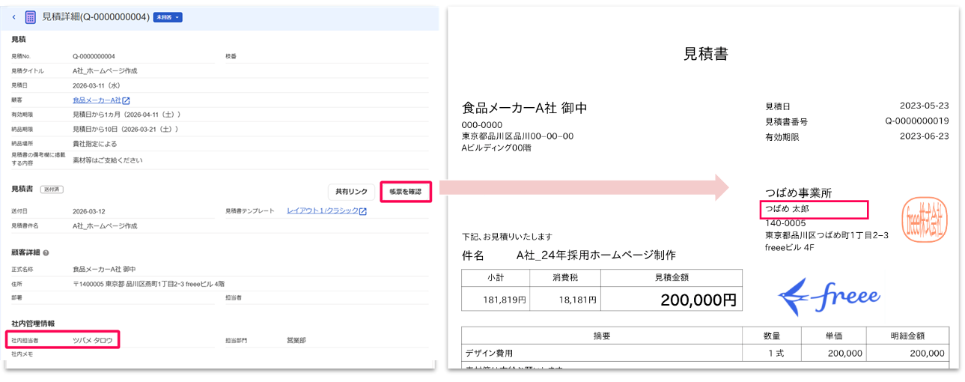965x382 pixels.
Task: Click the subject A社_24年採用ホームページ制作
Action: [x=596, y=255]
